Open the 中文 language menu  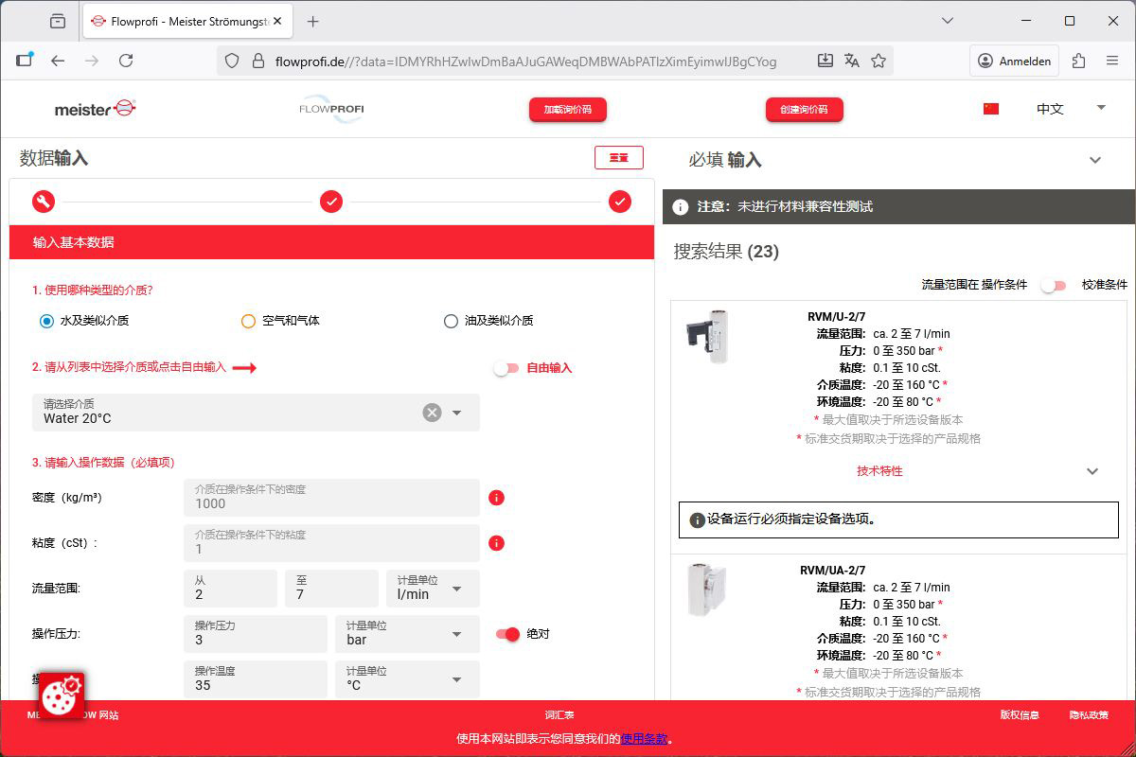(1051, 109)
